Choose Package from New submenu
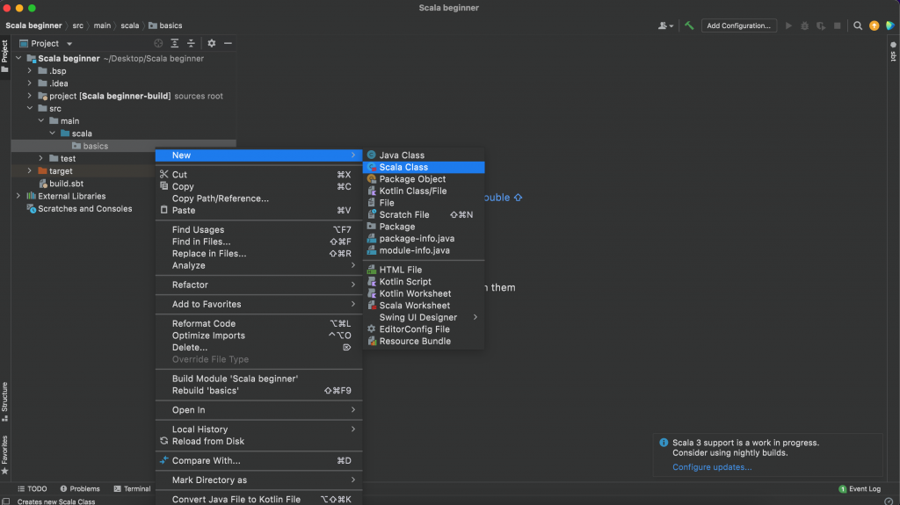Viewport: 900px width, 505px height. (x=424, y=226)
